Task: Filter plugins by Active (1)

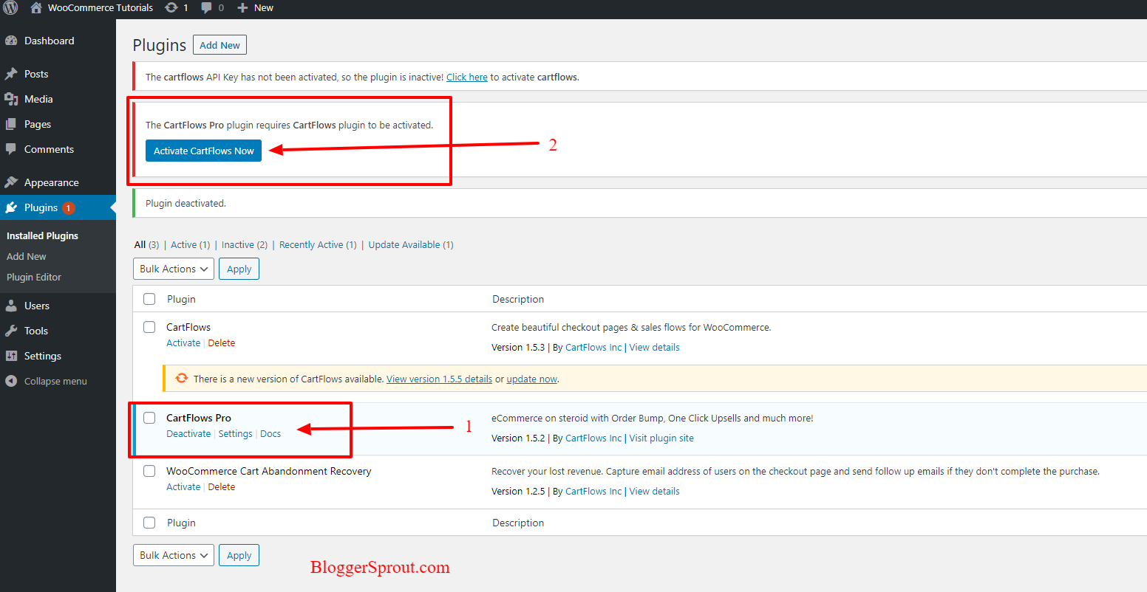Action: tap(191, 244)
